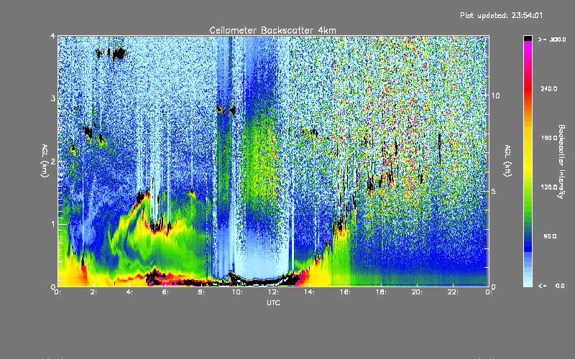Click the "UTC" x-axis label
The height and width of the screenshot is (359, 575).
[273, 302]
